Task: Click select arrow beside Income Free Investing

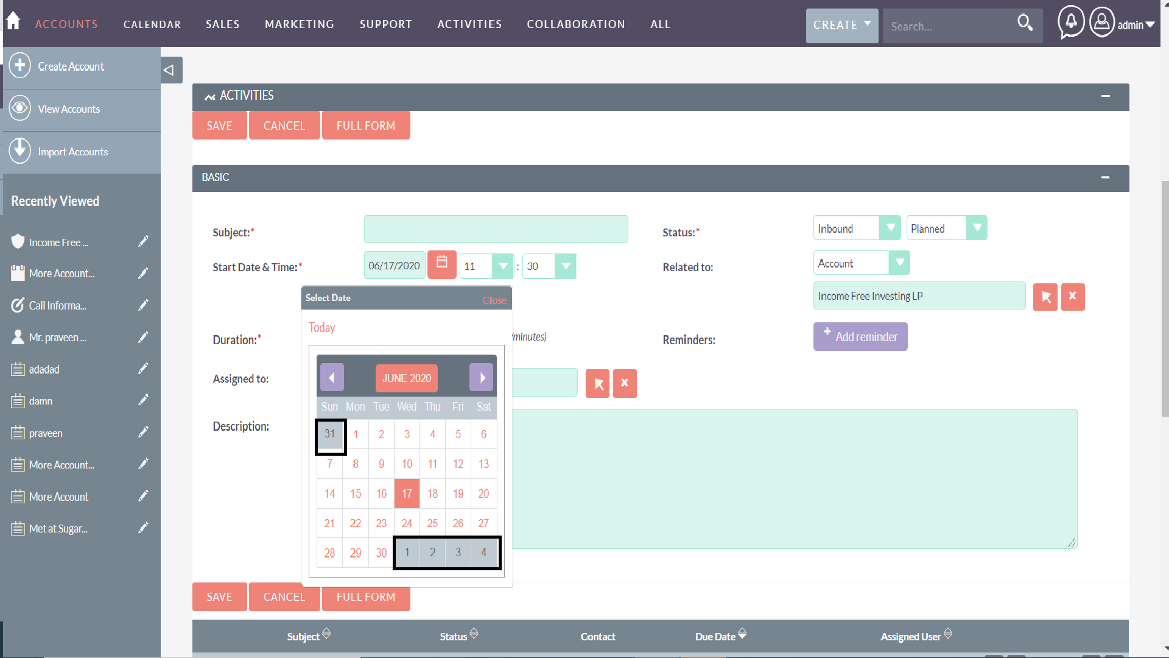Action: coord(1045,297)
